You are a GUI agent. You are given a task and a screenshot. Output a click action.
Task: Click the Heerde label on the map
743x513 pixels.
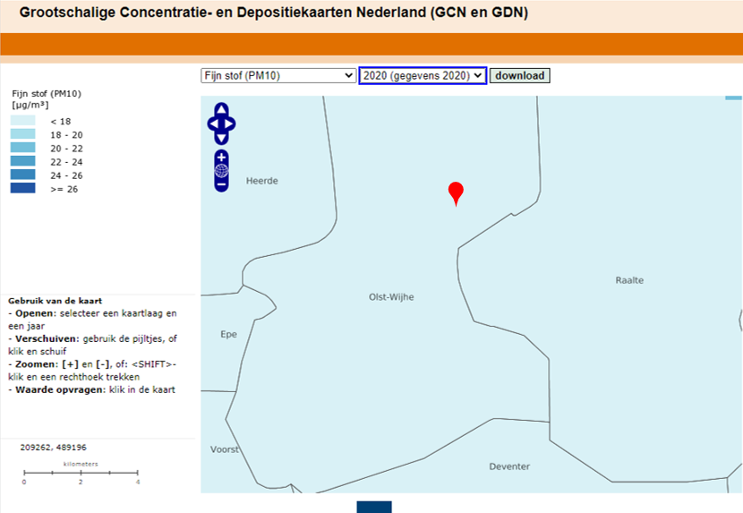[262, 181]
